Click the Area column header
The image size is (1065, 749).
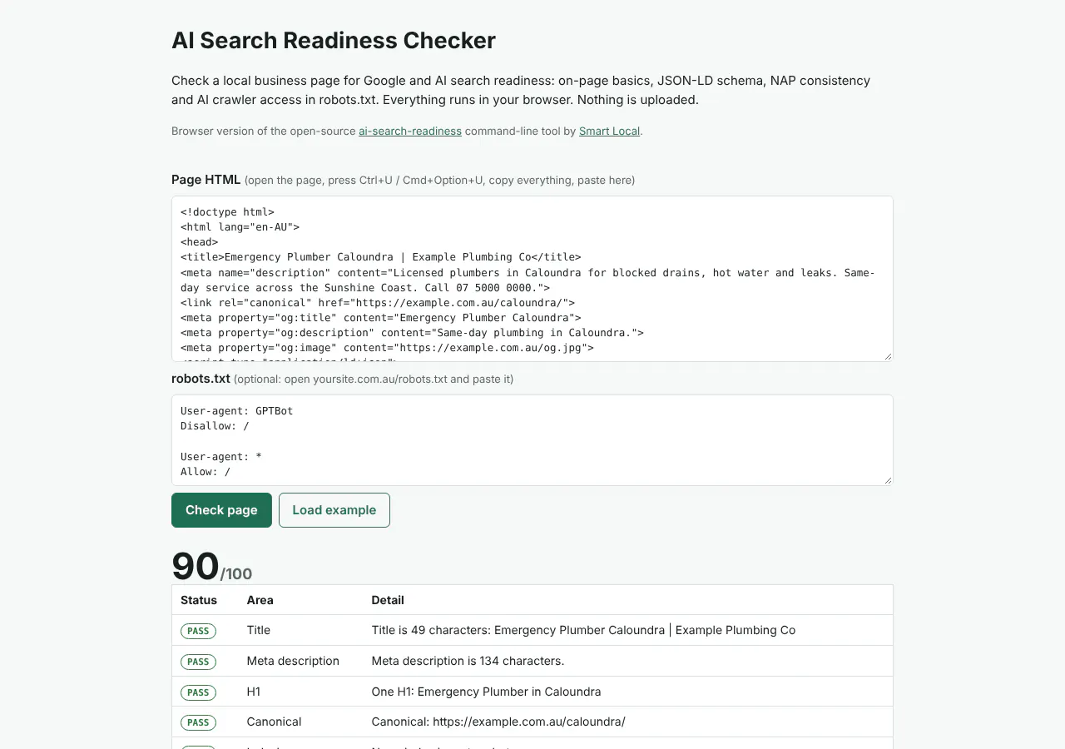pos(260,600)
